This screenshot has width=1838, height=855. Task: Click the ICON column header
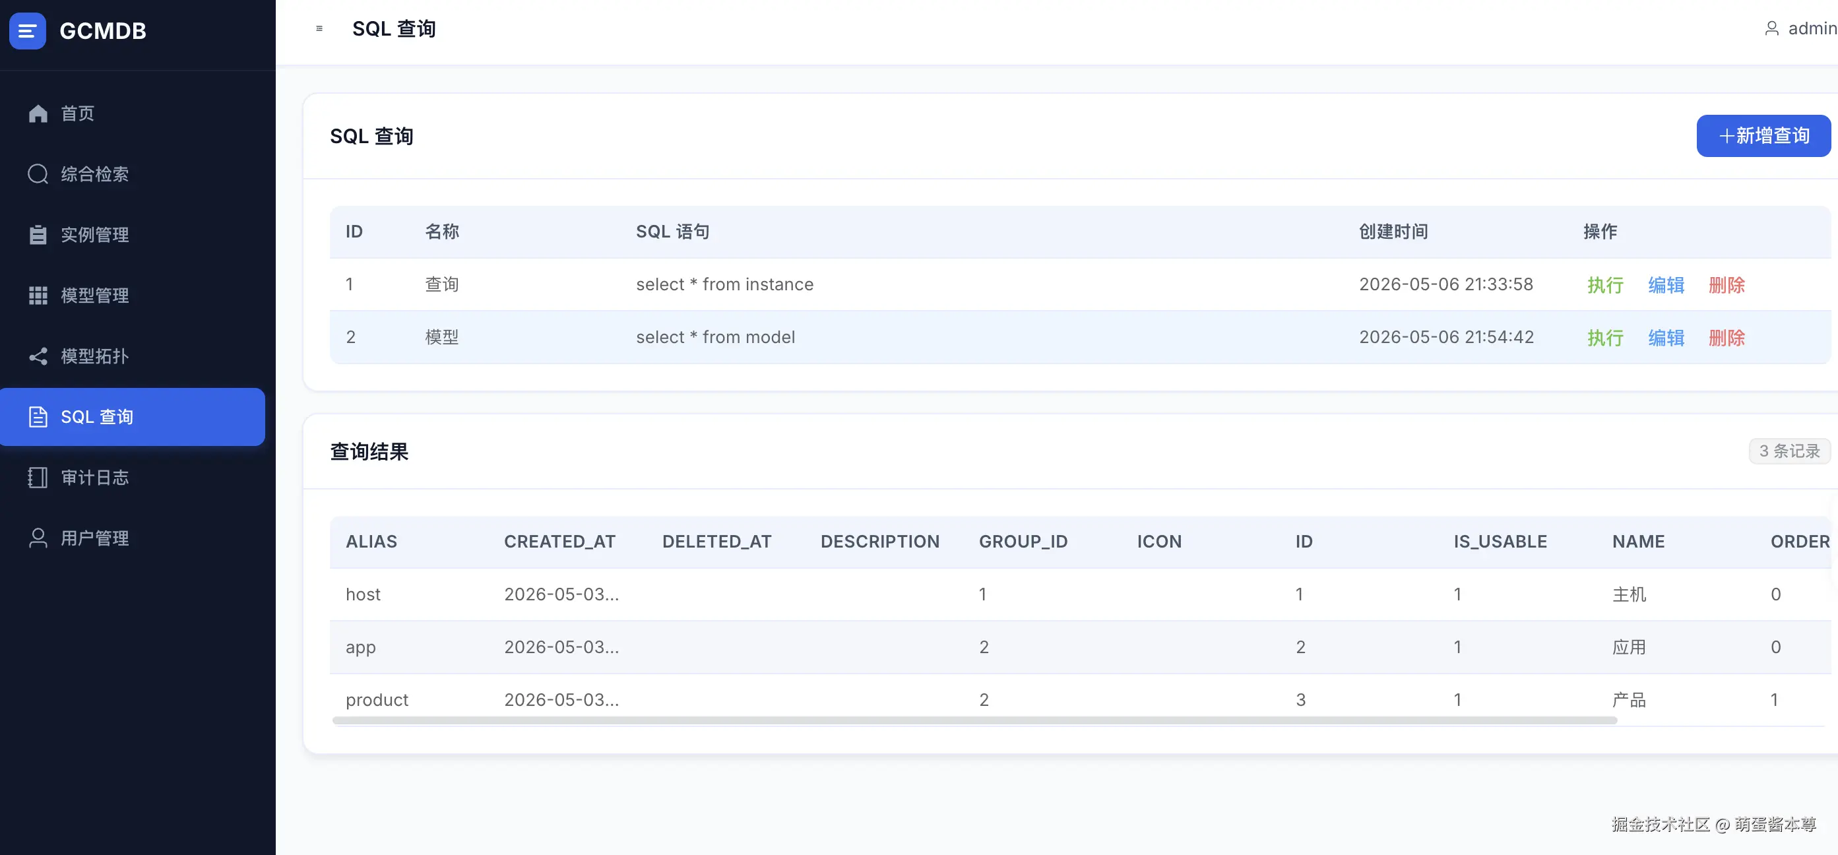point(1159,542)
